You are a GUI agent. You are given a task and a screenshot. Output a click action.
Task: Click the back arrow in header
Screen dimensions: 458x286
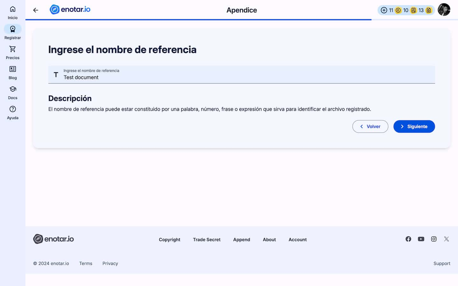click(36, 10)
